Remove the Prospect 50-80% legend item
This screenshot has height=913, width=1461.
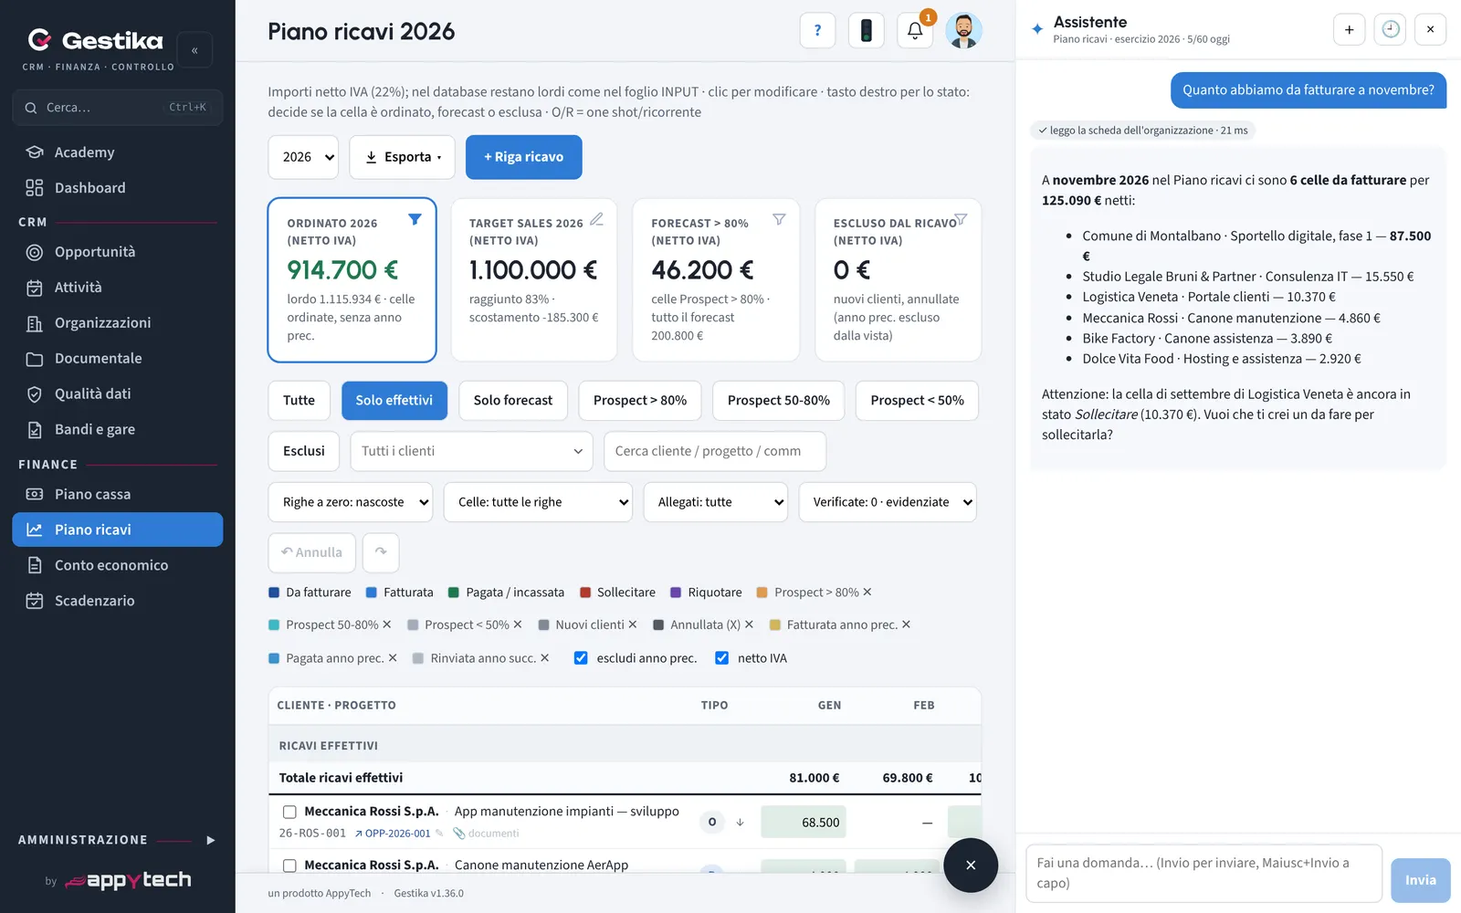(x=387, y=624)
